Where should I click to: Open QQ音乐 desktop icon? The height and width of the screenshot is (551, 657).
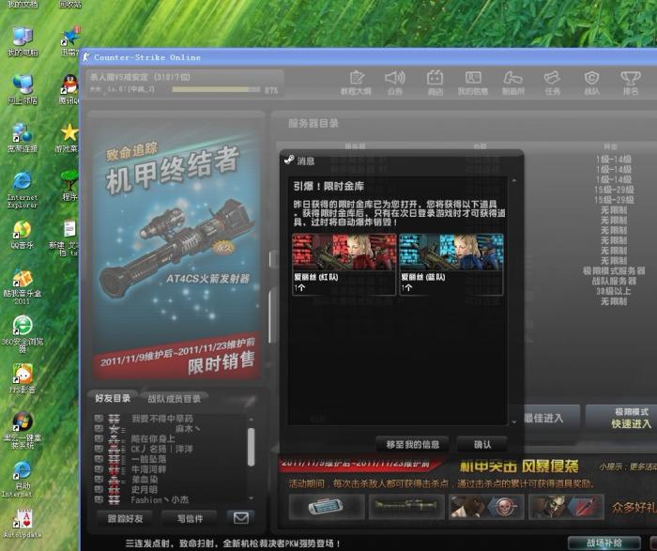(22, 235)
